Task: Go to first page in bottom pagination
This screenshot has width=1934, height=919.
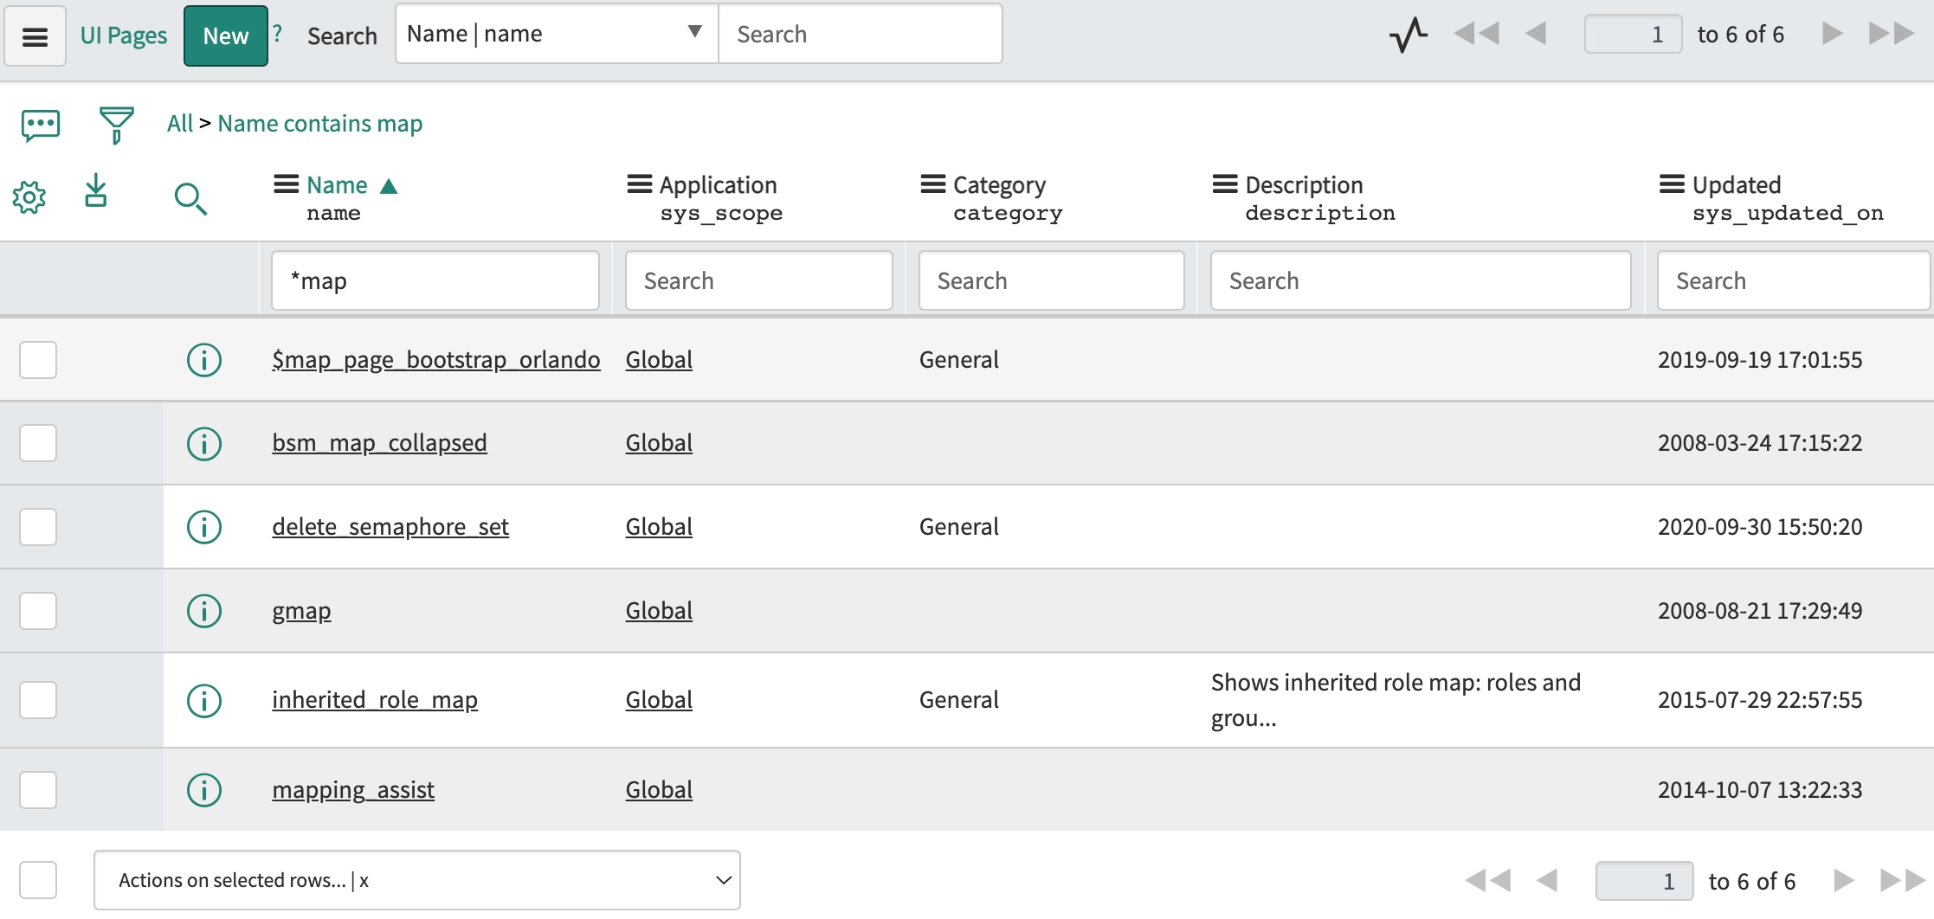Action: point(1488,881)
